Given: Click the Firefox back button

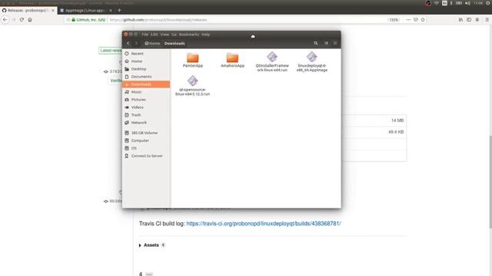Looking at the screenshot, I should click(5, 19).
